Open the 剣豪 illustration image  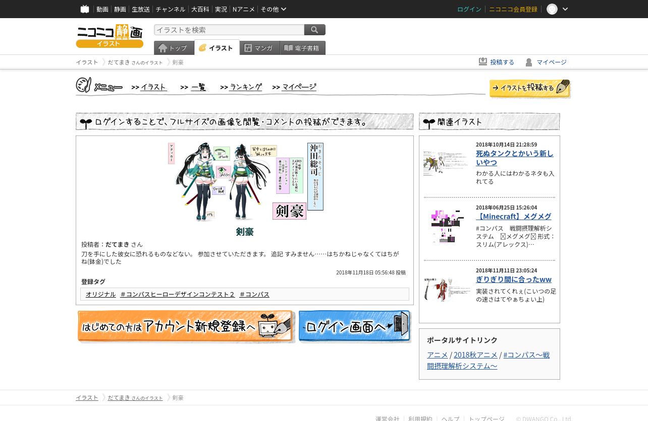[x=245, y=182]
